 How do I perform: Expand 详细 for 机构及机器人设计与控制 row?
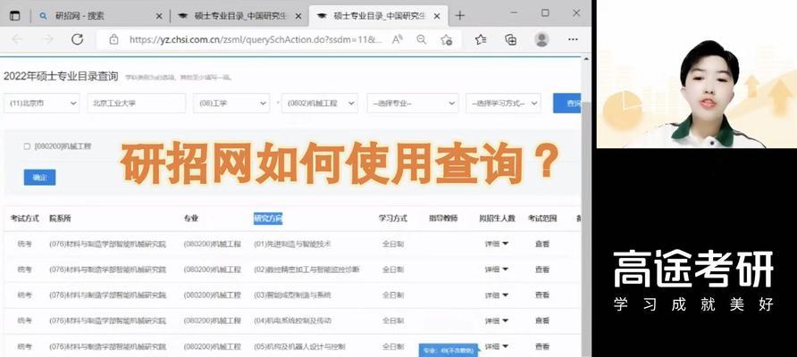point(497,347)
